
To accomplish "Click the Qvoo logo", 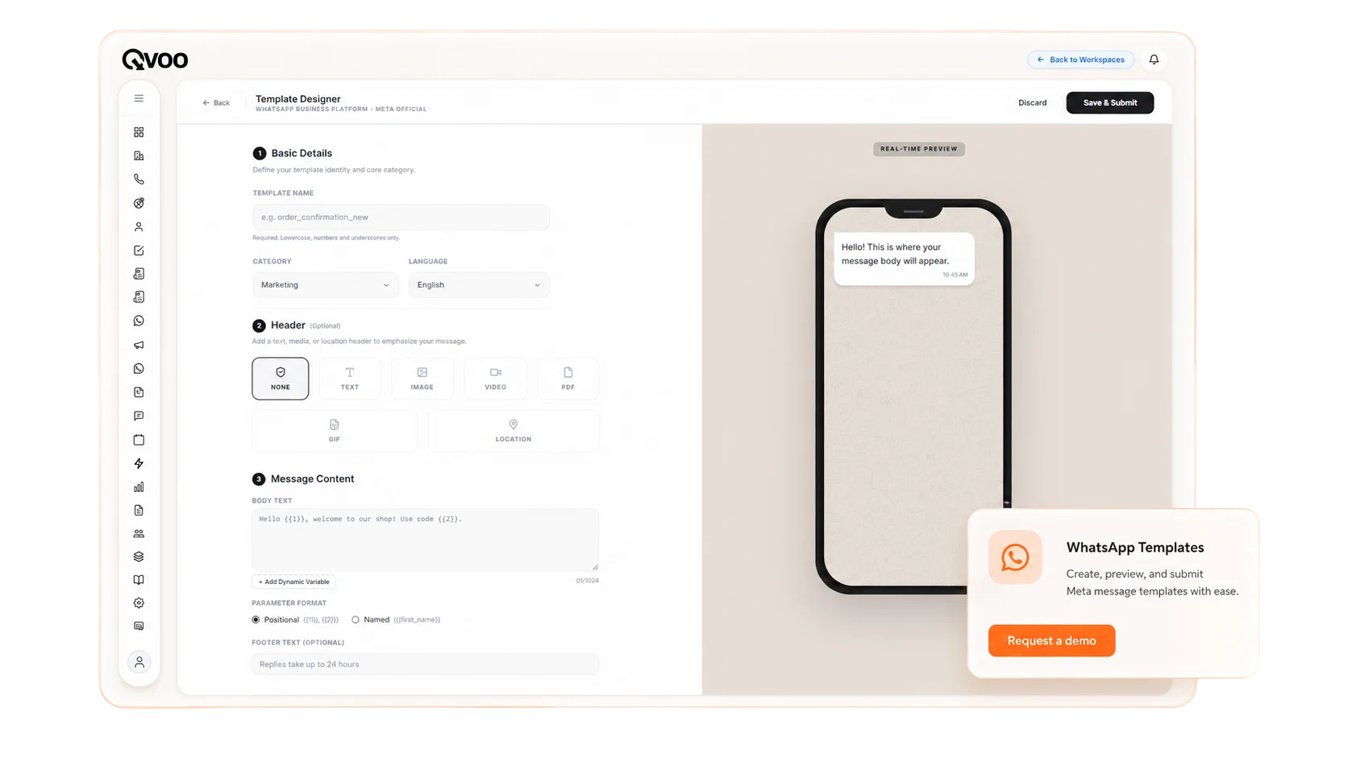I will [x=155, y=60].
